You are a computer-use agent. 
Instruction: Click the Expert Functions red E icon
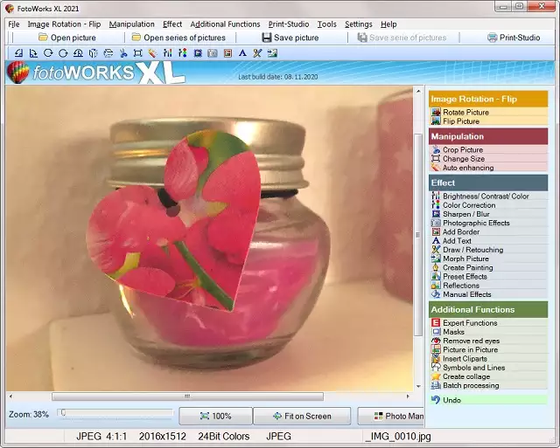436,323
